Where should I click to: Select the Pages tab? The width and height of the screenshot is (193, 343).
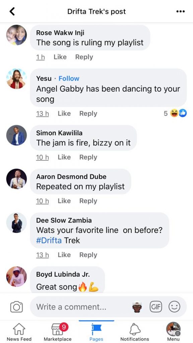[96, 332]
